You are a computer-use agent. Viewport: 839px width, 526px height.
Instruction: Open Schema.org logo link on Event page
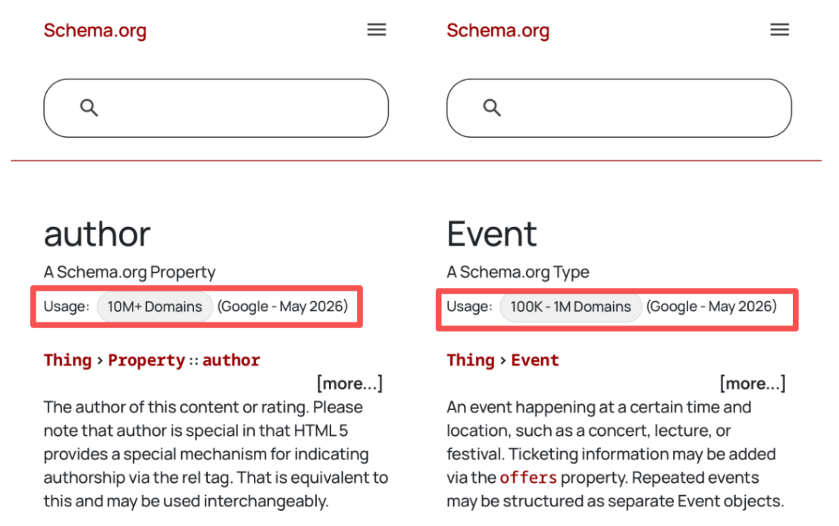(x=498, y=30)
